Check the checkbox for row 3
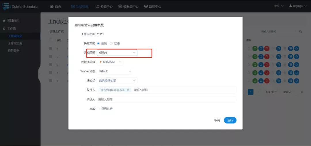This screenshot has height=146, width=311. (51, 64)
